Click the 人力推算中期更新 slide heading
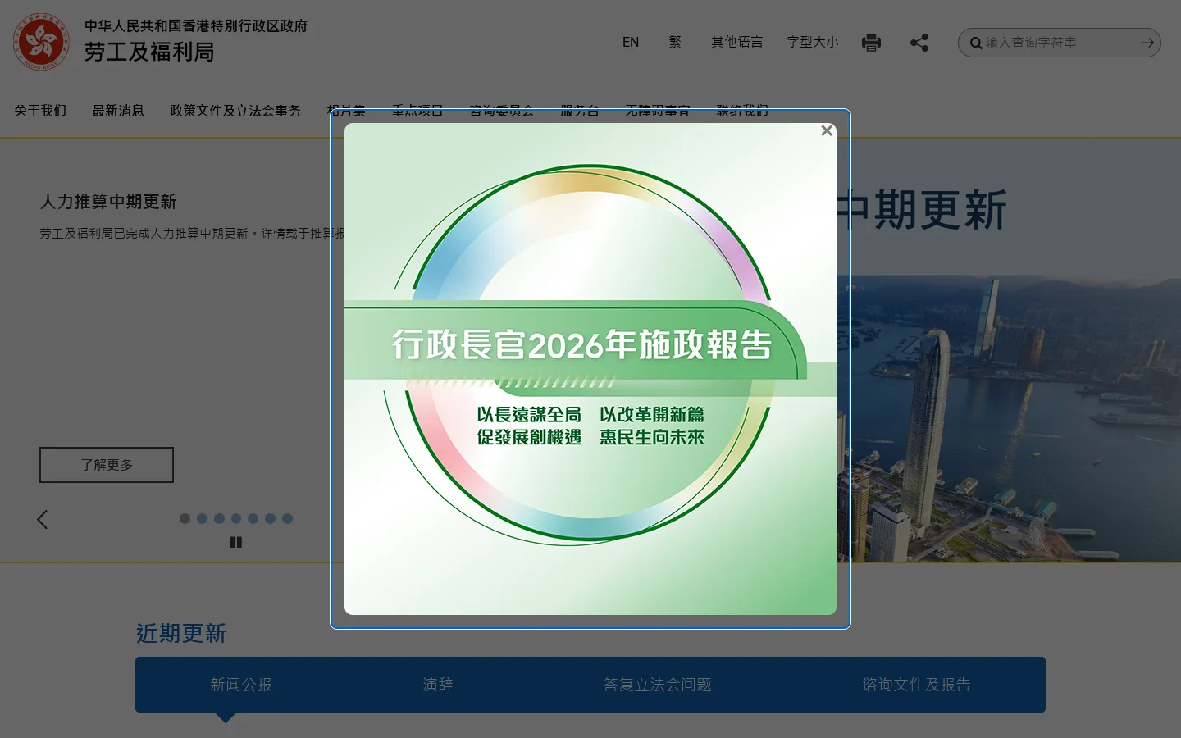Image resolution: width=1181 pixels, height=738 pixels. [108, 202]
